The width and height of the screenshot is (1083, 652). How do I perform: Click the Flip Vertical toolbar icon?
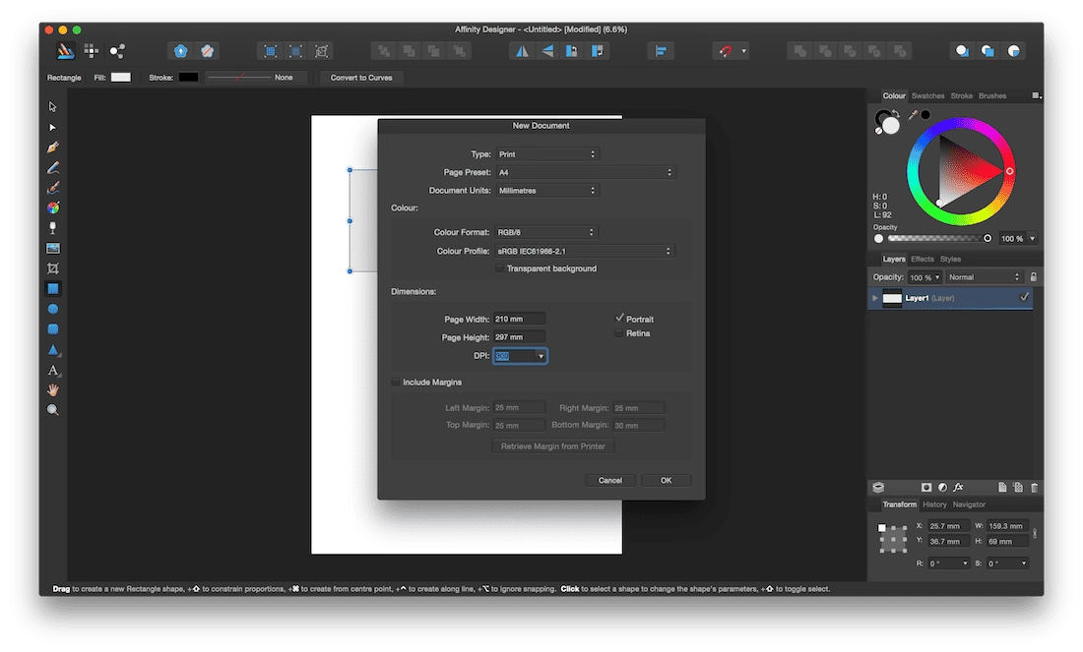pyautogui.click(x=547, y=51)
